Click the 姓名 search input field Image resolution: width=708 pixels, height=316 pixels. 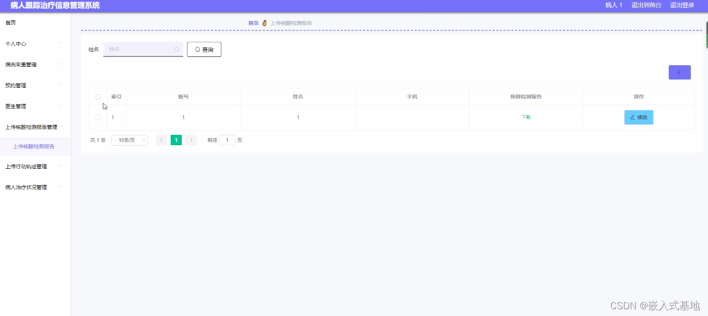(143, 49)
